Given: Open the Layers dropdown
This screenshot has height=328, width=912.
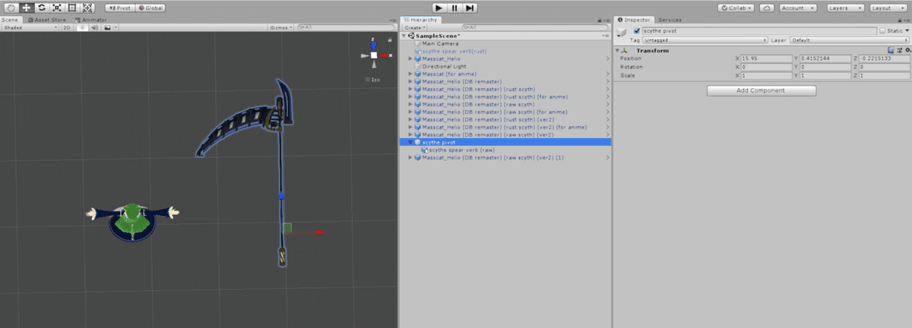Looking at the screenshot, I should 844,8.
